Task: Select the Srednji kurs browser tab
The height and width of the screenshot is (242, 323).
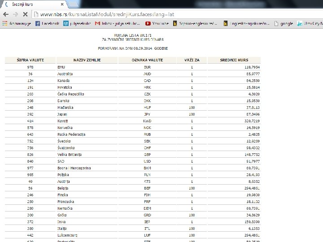Action: 34,4
